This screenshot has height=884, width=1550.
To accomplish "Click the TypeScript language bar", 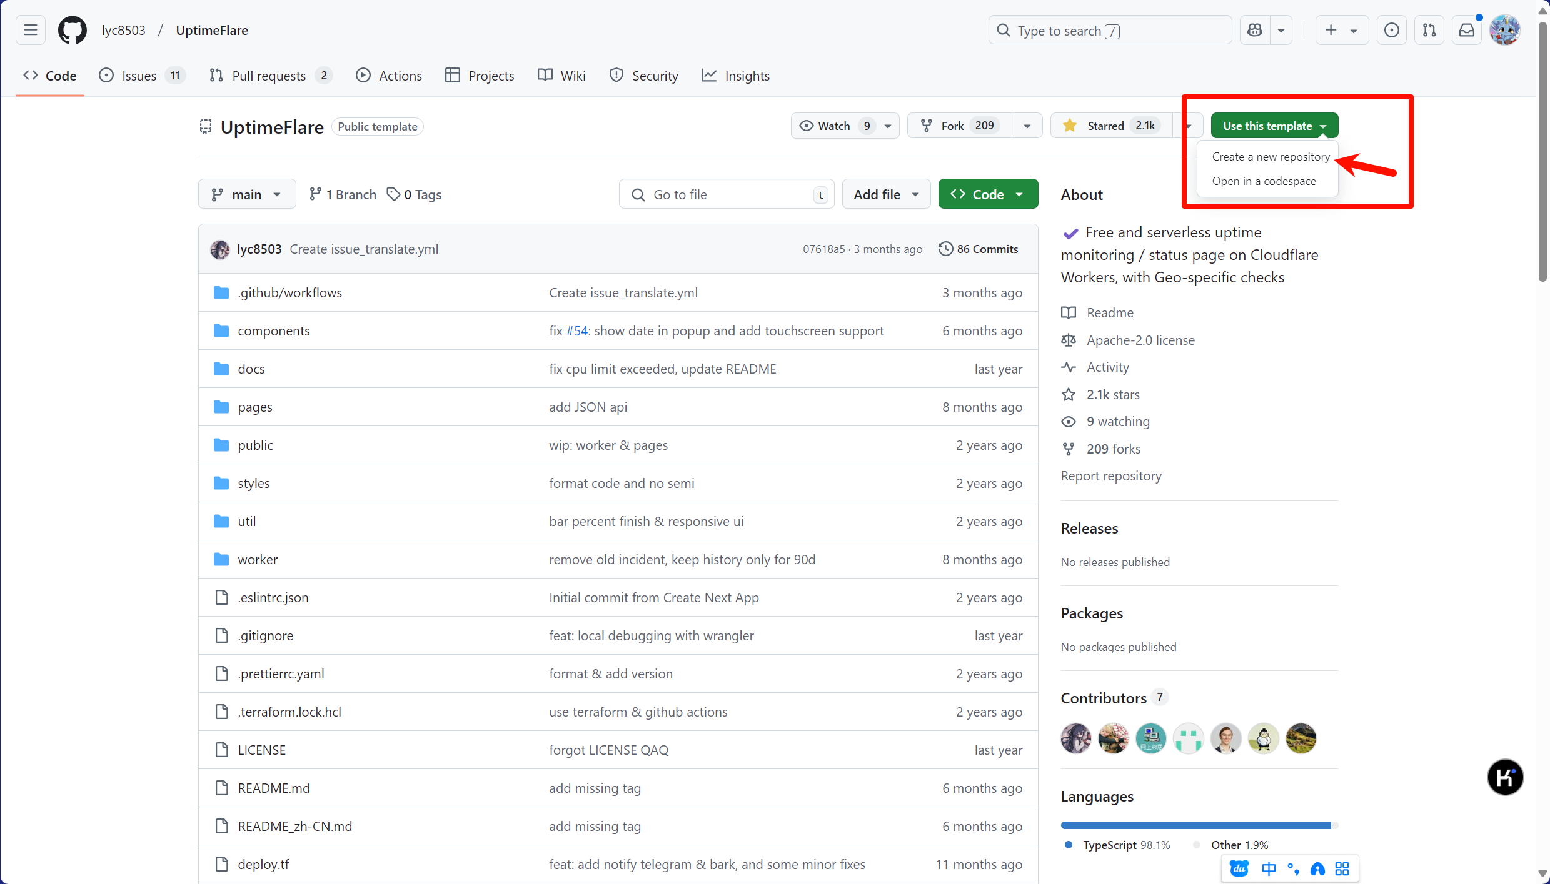I will pyautogui.click(x=1195, y=825).
